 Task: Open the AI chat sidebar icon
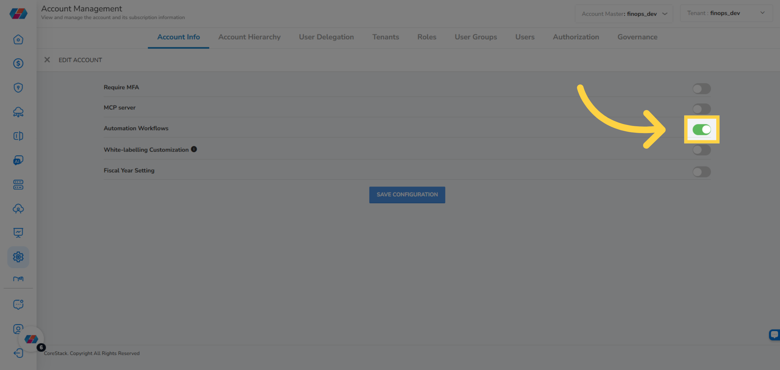pos(18,160)
